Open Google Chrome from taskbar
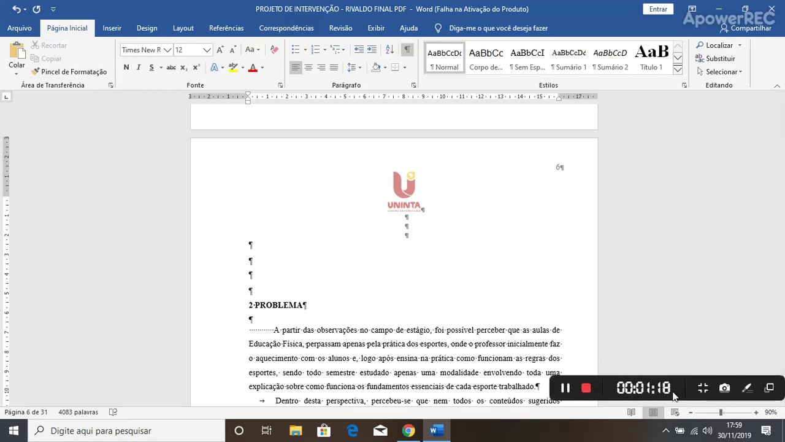 (x=408, y=430)
